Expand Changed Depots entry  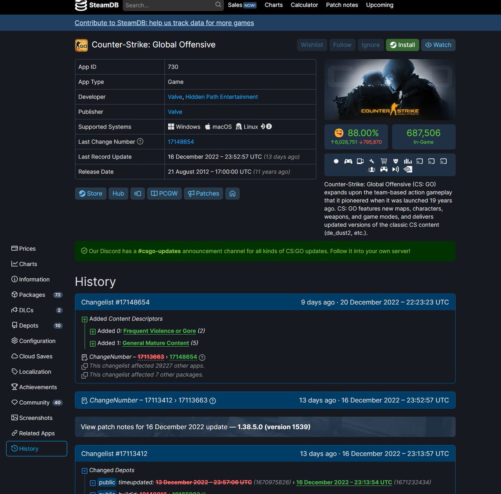(84, 471)
